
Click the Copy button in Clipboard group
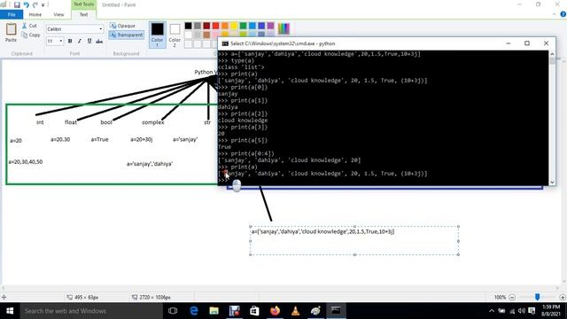point(31,35)
